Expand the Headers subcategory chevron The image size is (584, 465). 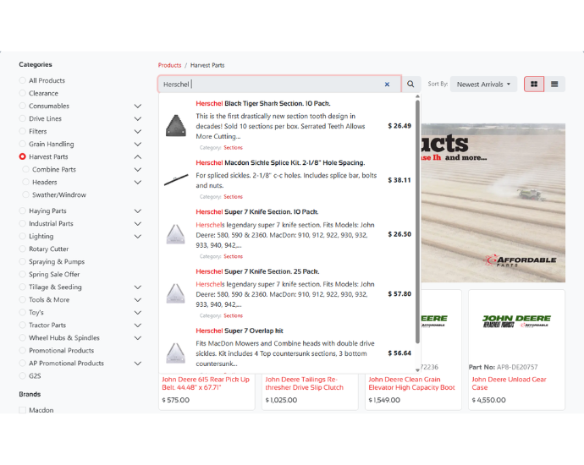pyautogui.click(x=138, y=183)
